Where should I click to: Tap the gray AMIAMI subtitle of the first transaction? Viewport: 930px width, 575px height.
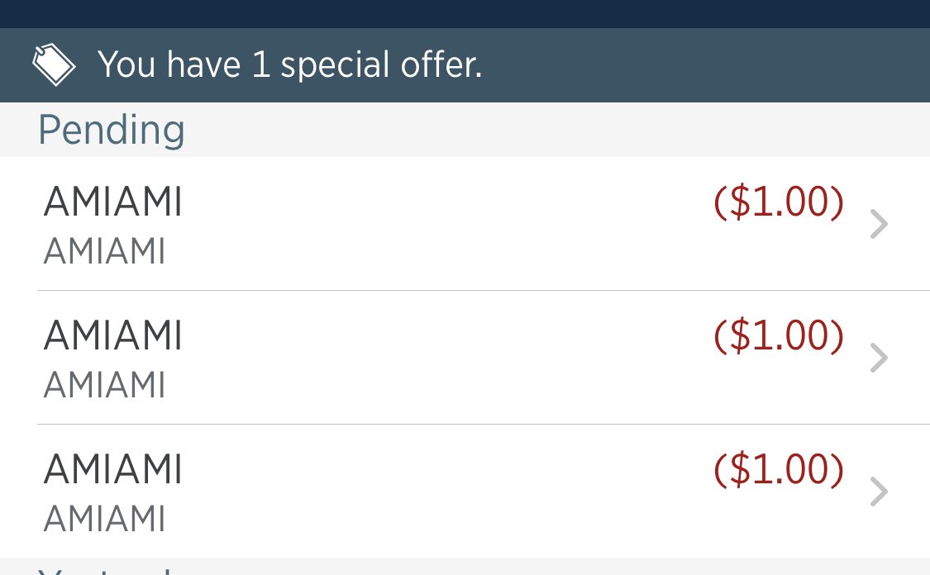click(104, 252)
